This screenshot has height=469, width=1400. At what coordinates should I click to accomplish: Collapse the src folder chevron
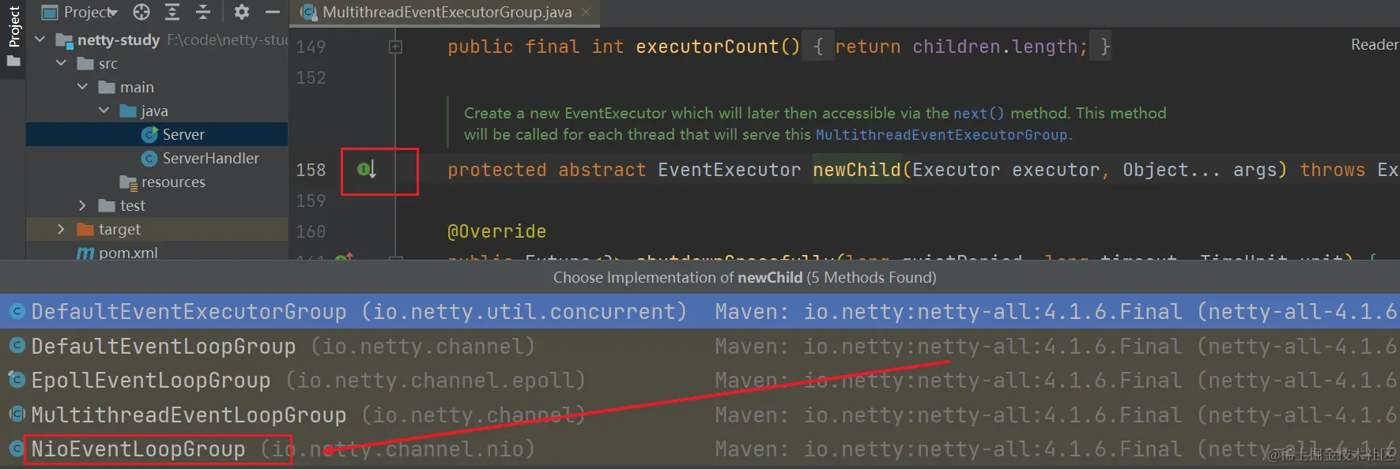[x=61, y=63]
